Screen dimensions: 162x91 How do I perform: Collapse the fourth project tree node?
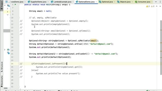8,15
